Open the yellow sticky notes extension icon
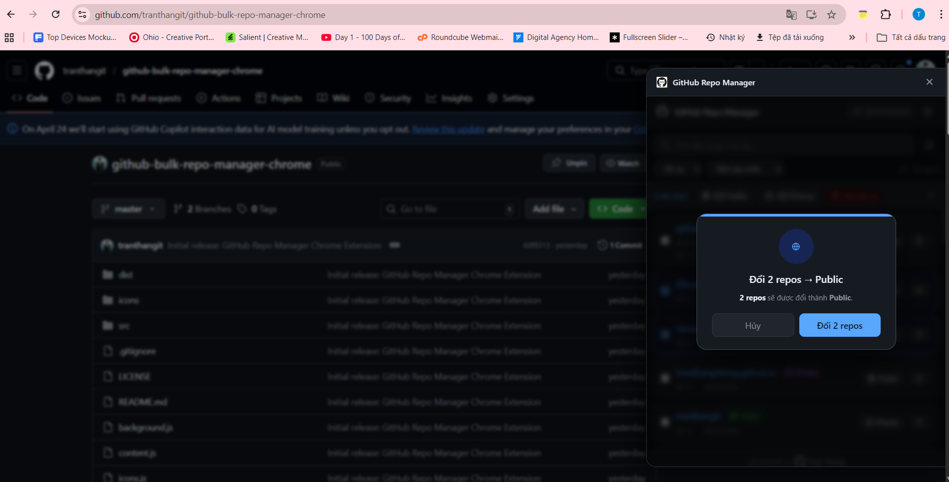Viewport: 949px width, 482px height. pos(863,14)
